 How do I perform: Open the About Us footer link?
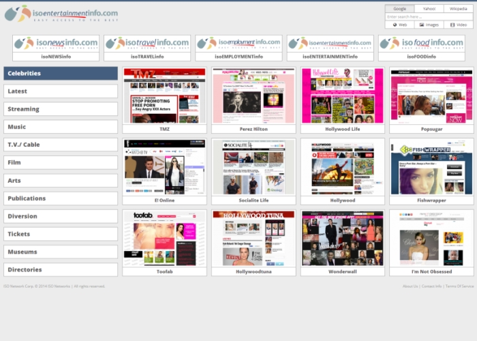click(x=410, y=286)
